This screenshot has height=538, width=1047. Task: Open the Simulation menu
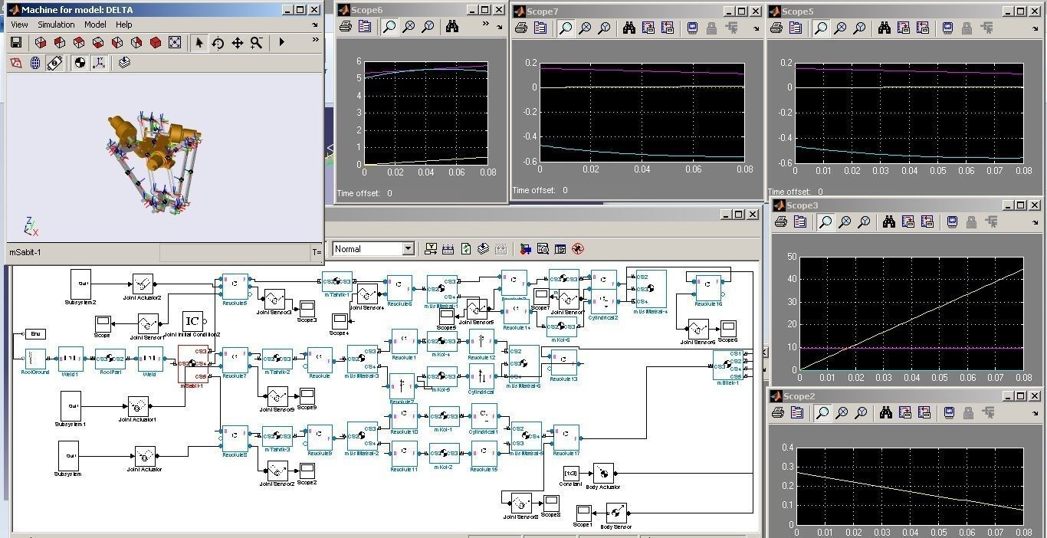[x=56, y=25]
